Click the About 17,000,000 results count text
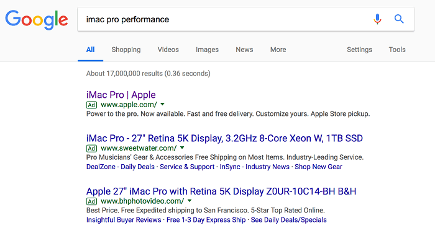The image size is (435, 228). tap(148, 73)
